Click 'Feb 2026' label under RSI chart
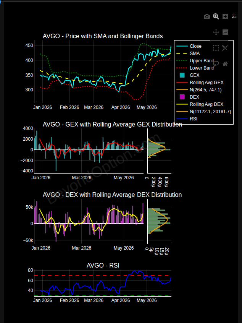242x323 pixels. [69, 300]
